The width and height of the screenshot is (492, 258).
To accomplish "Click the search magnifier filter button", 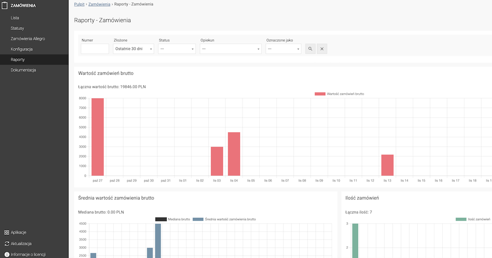I will [310, 49].
